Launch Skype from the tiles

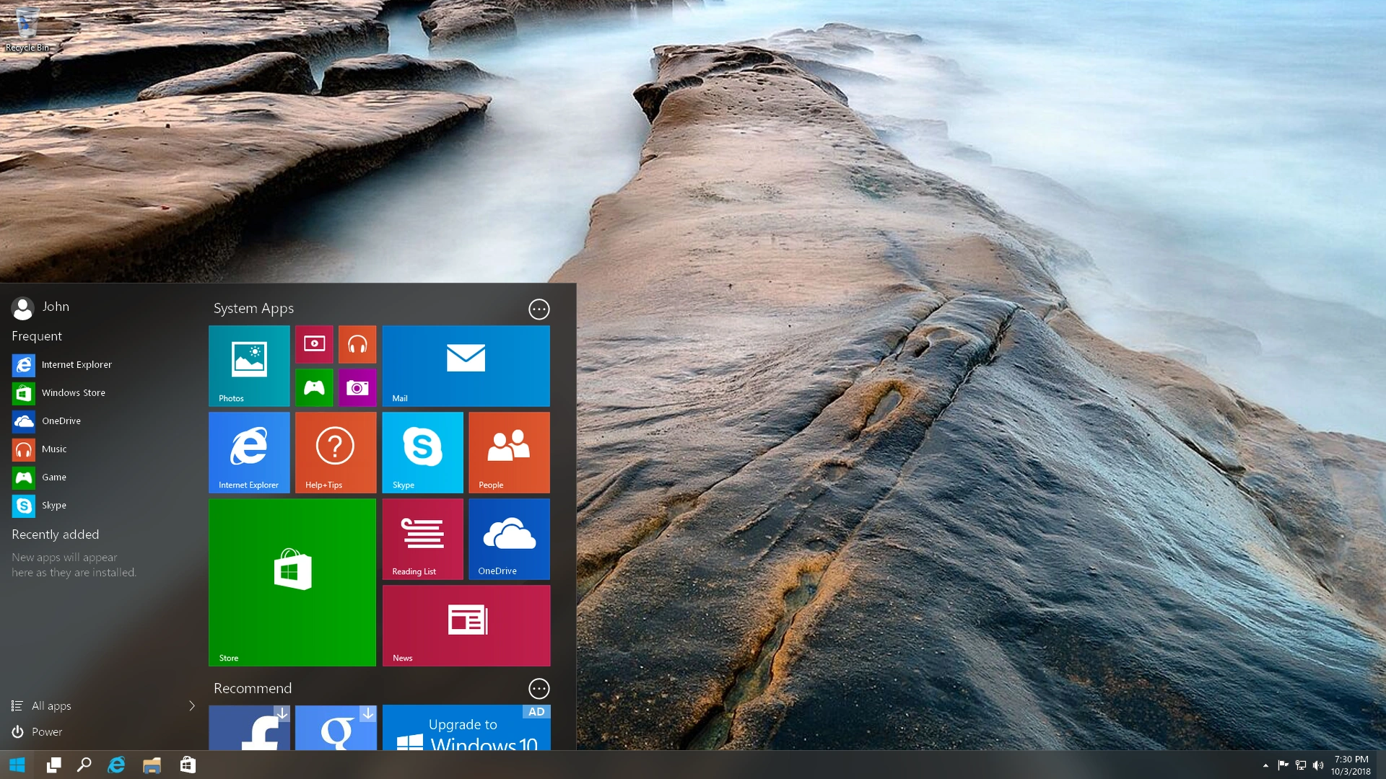[x=422, y=452]
